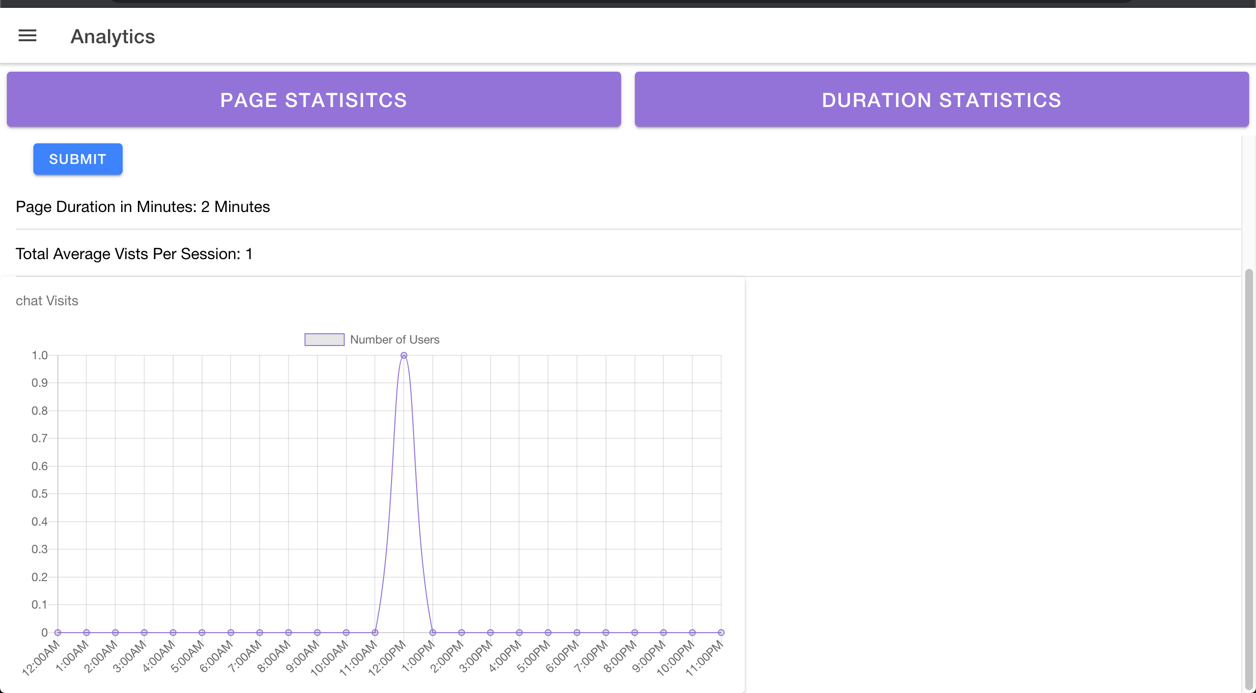Click the chat Visits chart heading
This screenshot has height=693, width=1256.
pos(47,301)
